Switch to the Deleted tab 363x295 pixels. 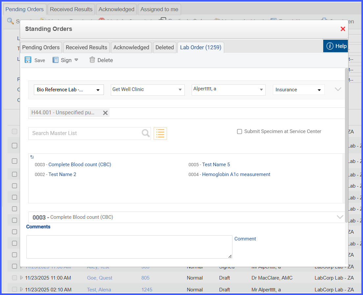tap(165, 47)
